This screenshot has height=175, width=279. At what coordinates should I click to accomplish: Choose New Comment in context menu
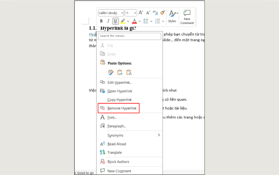(129, 171)
